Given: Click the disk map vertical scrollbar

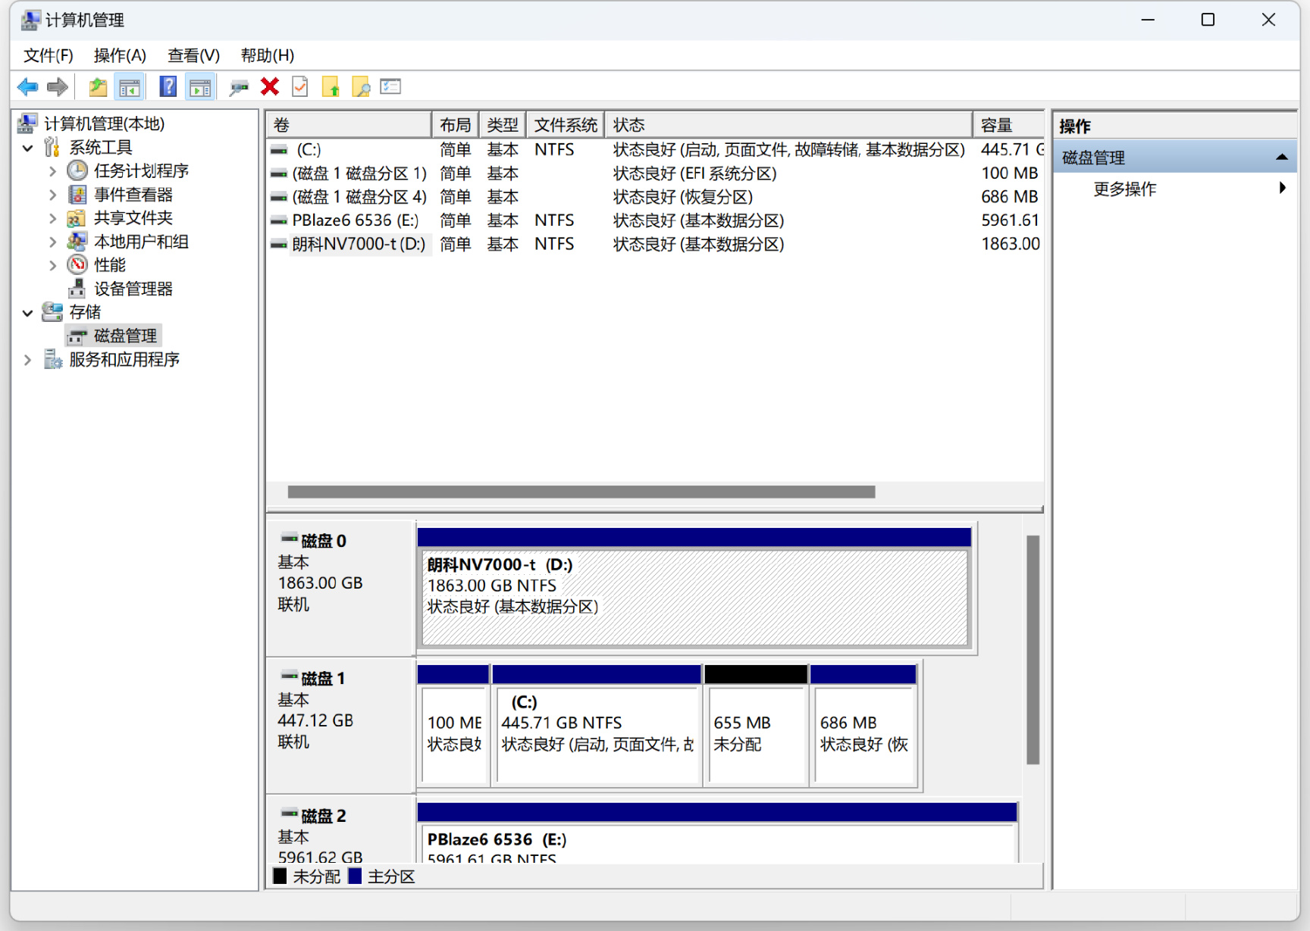Looking at the screenshot, I should (x=1033, y=649).
